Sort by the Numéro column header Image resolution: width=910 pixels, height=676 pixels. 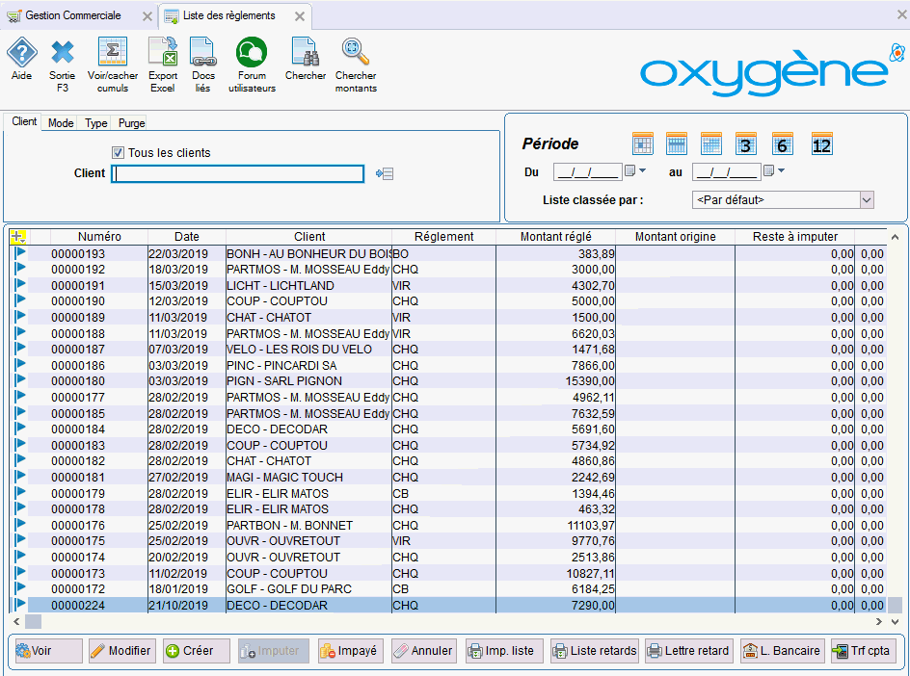coord(99,237)
